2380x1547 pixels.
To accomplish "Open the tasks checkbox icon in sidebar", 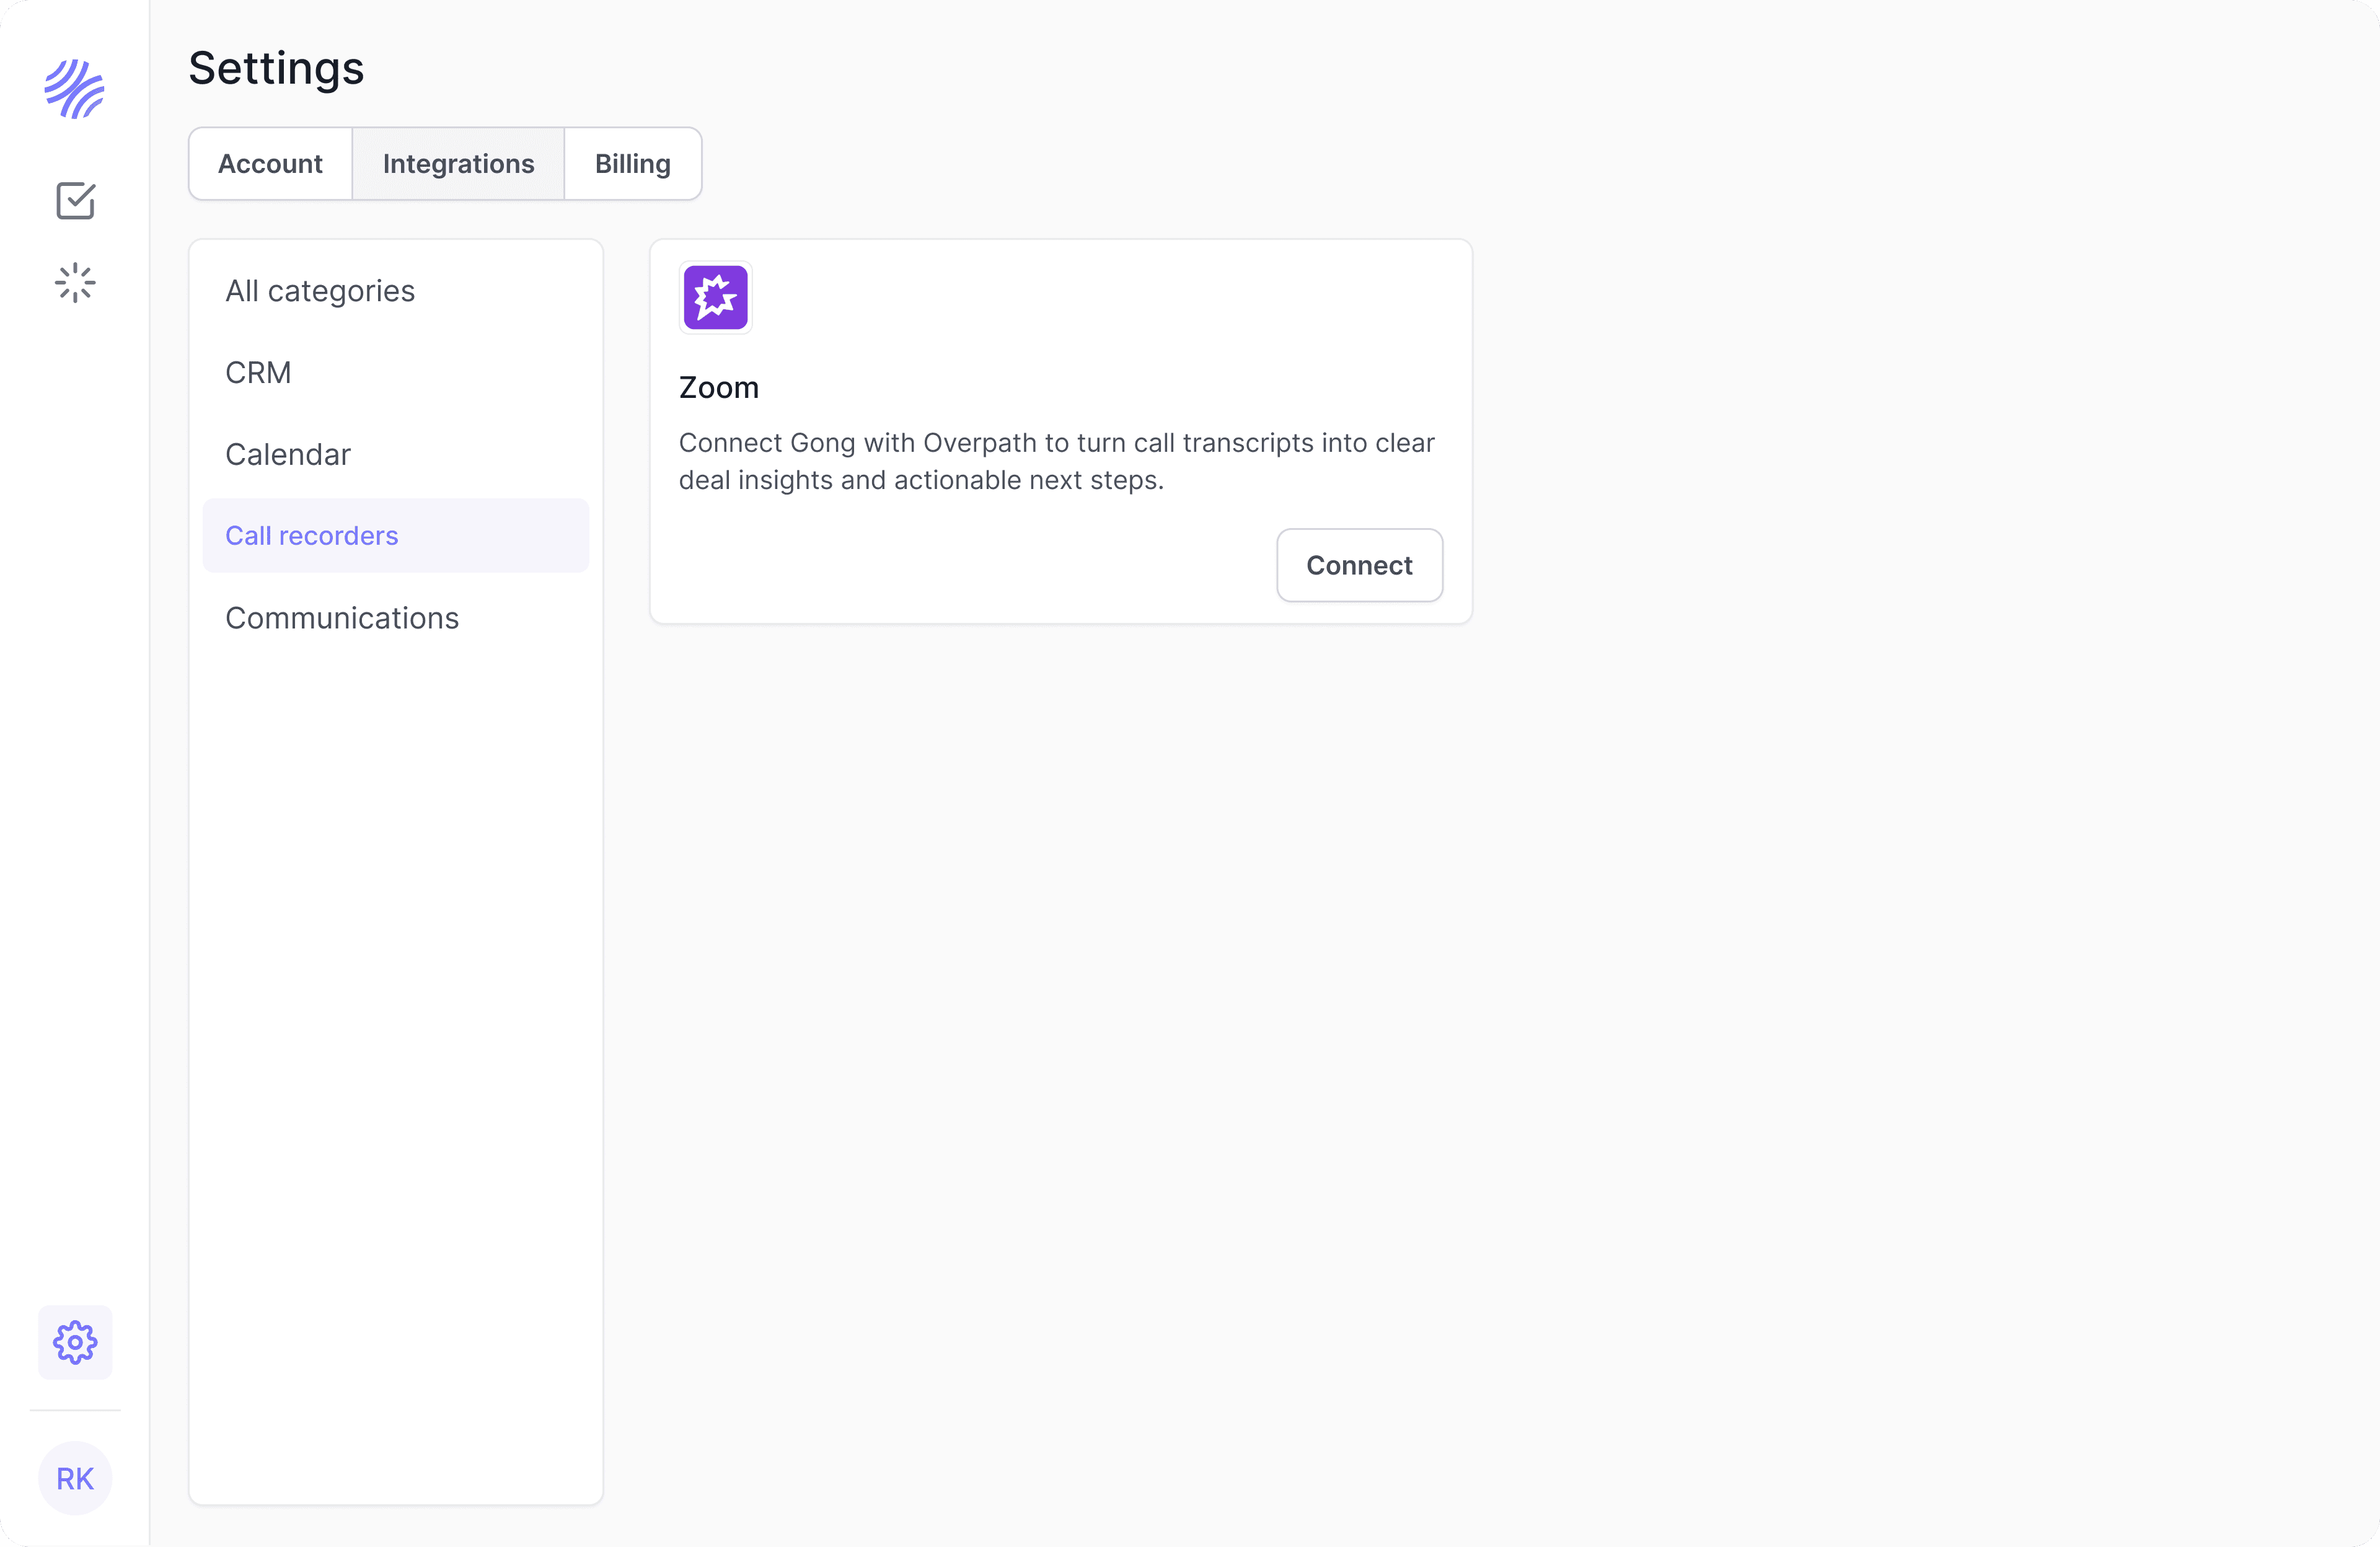I will pyautogui.click(x=75, y=201).
